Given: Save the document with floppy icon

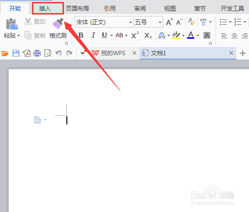Looking at the screenshot, I should click(16, 53).
